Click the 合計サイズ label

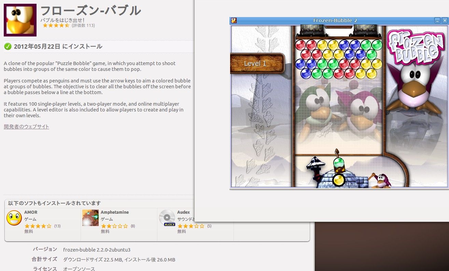pos(44,259)
